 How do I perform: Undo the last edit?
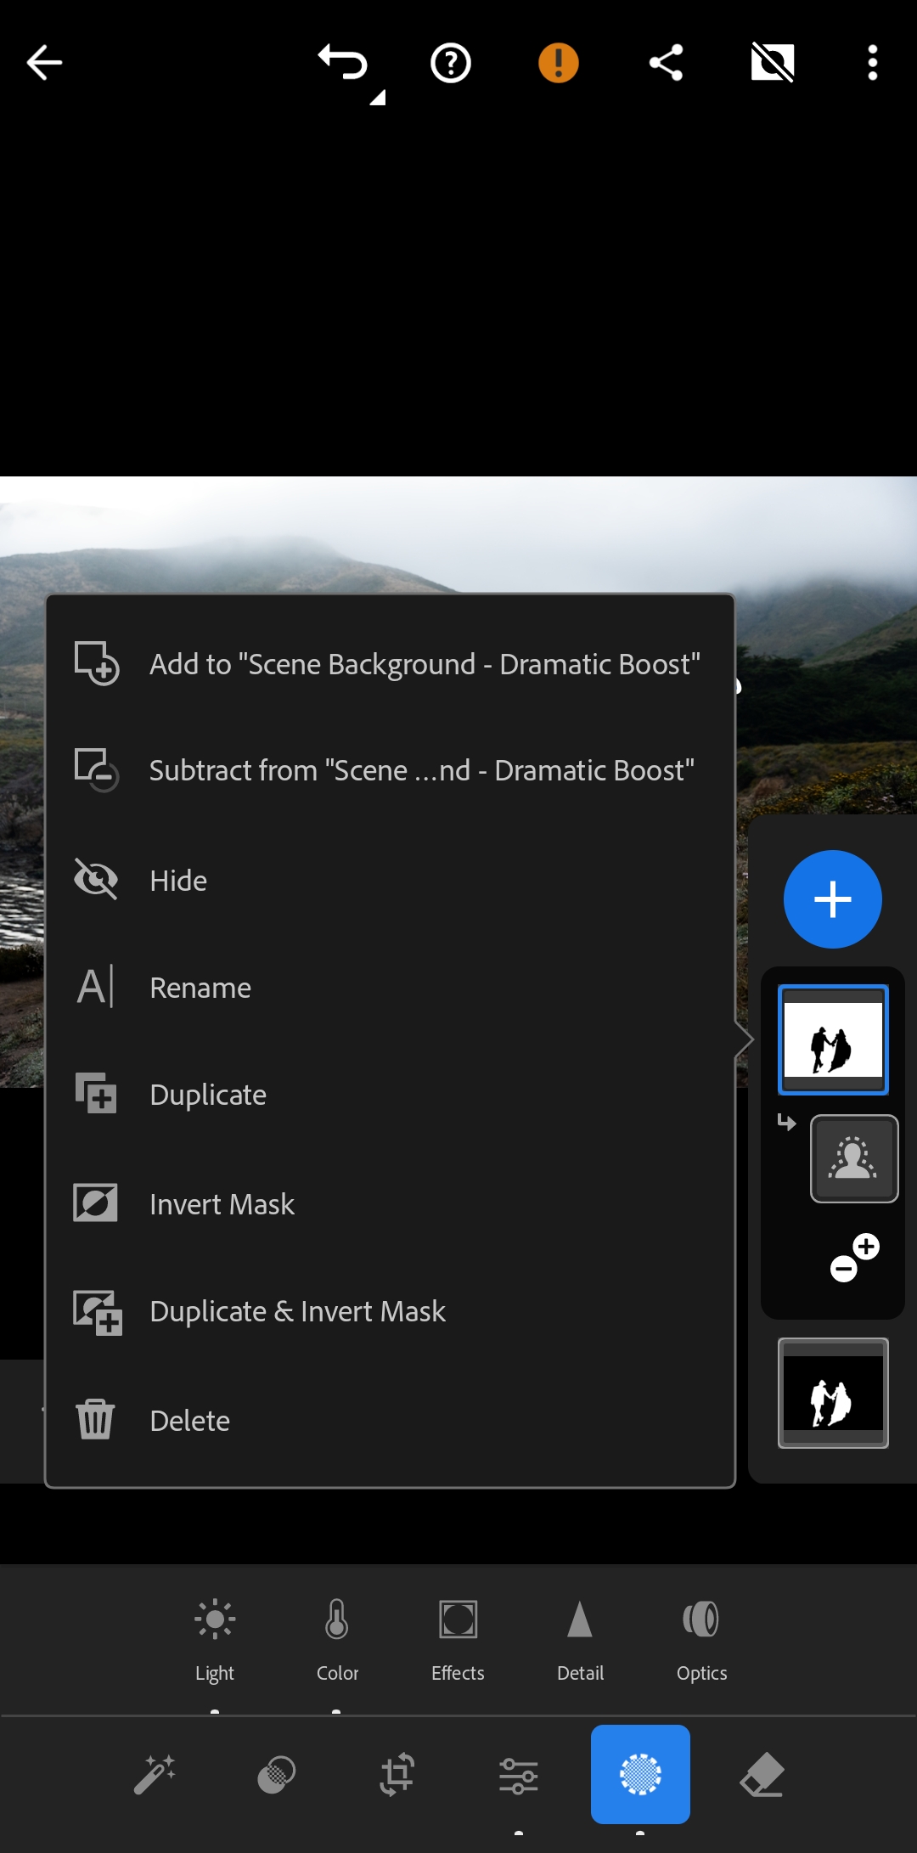343,63
